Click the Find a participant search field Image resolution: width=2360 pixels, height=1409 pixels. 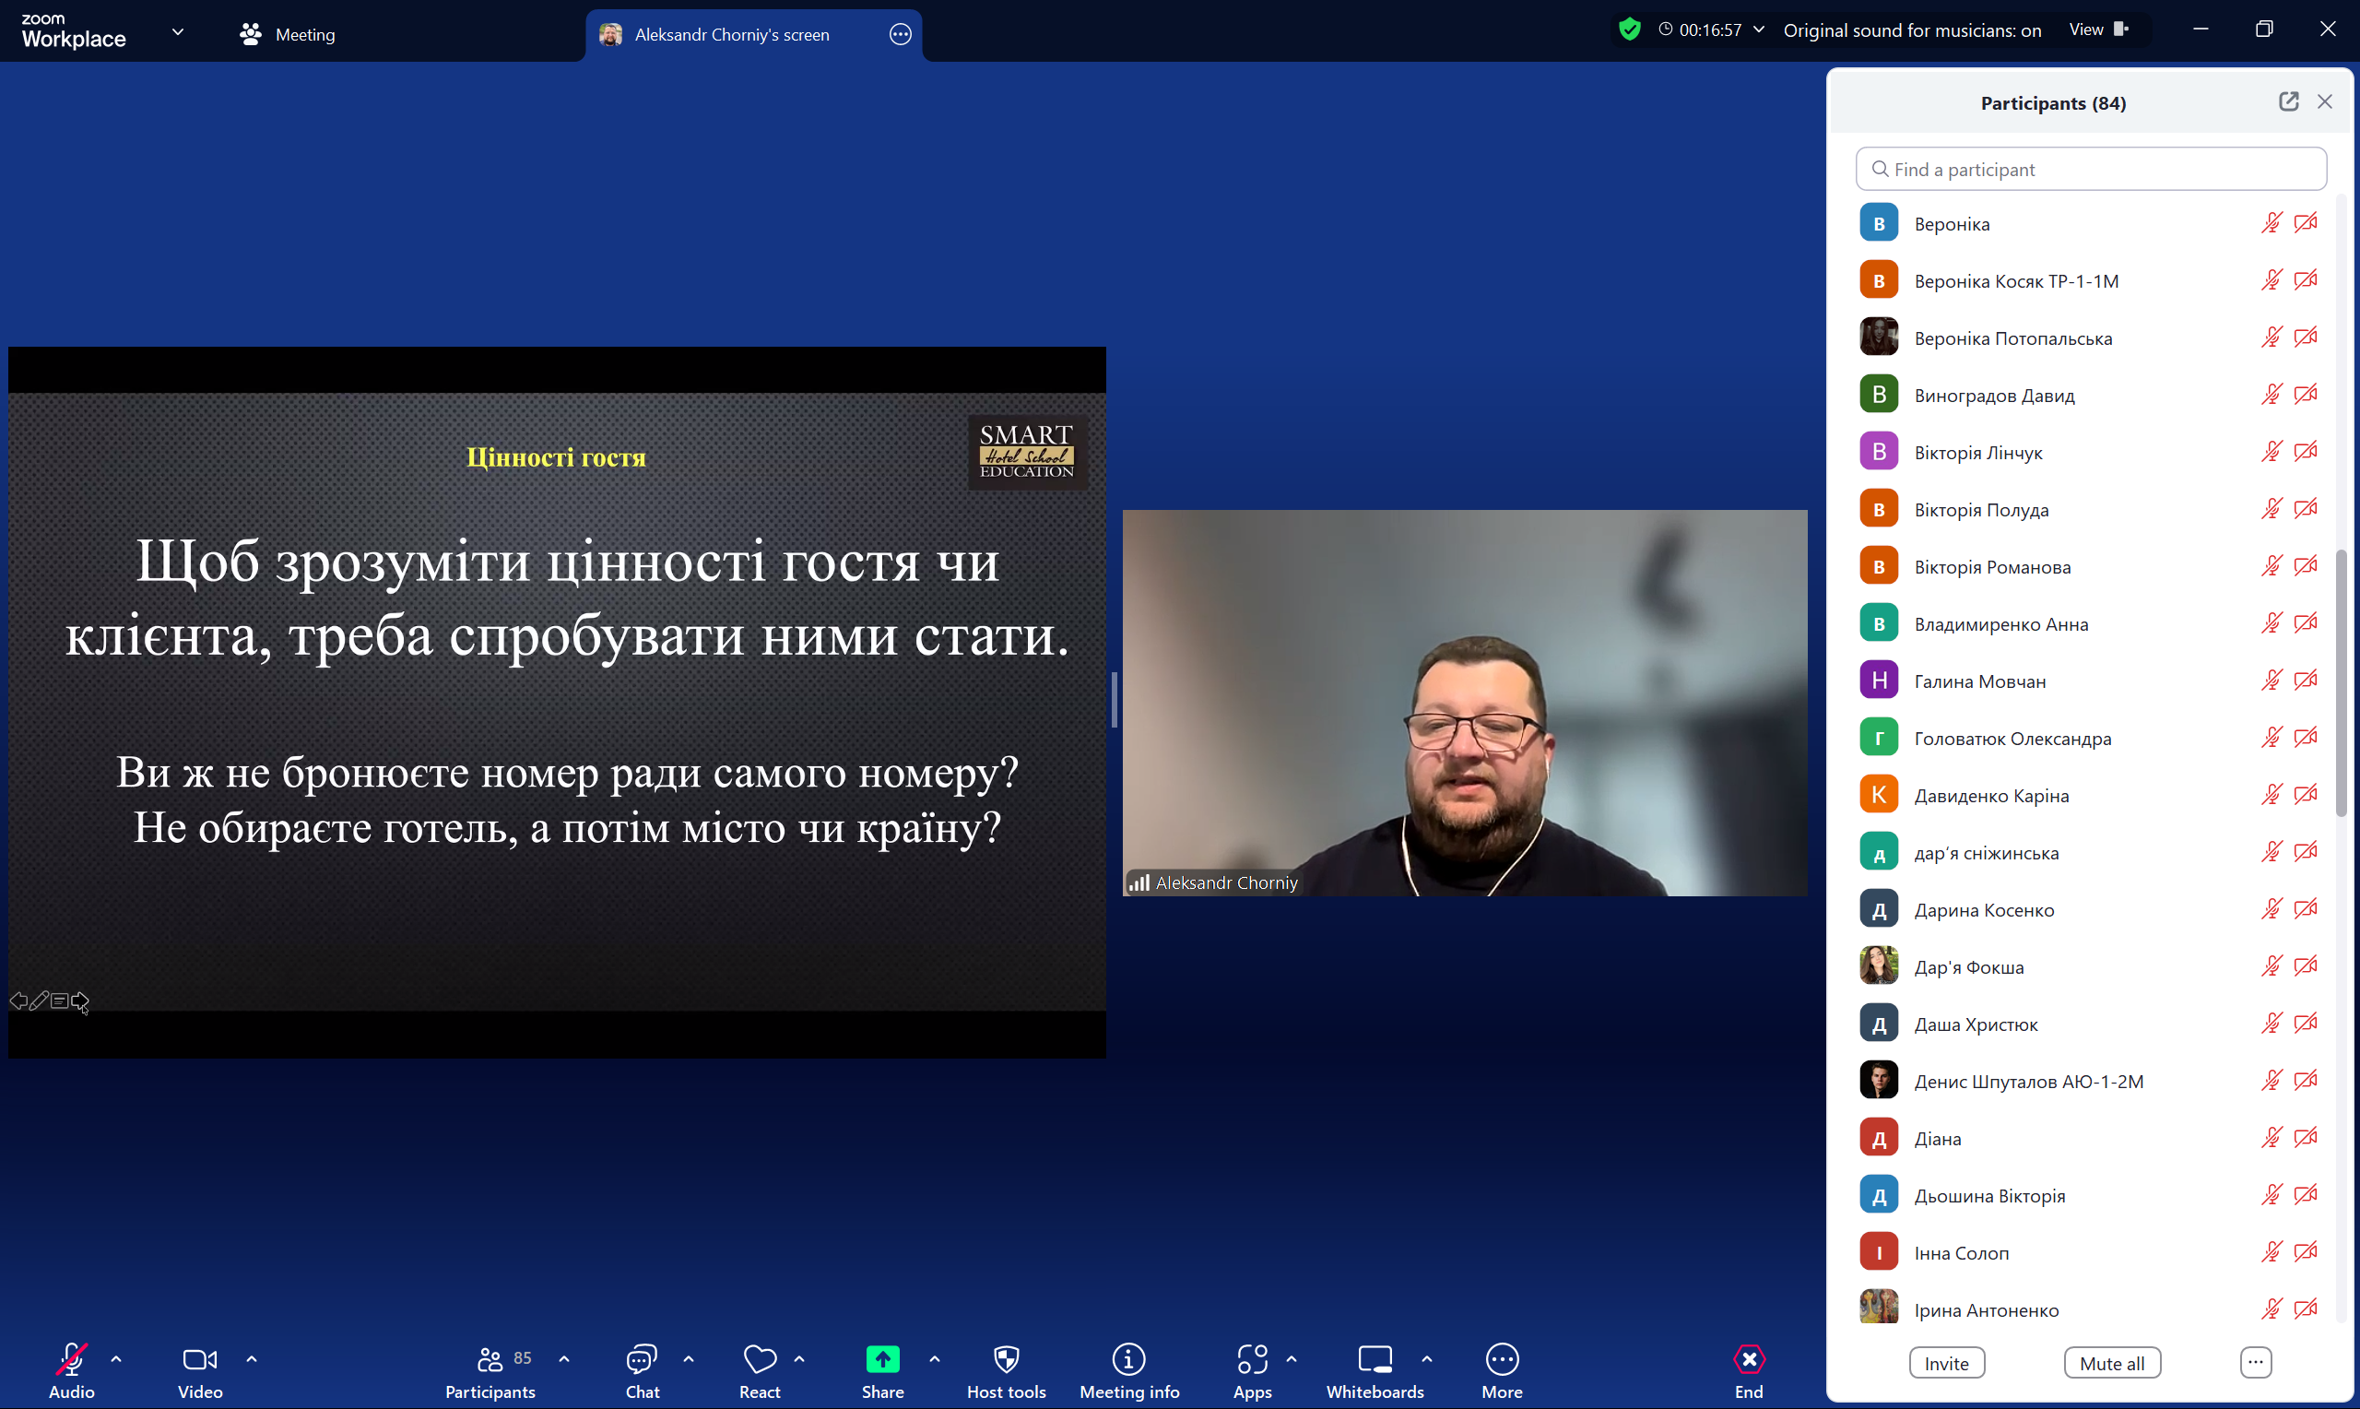point(2091,169)
